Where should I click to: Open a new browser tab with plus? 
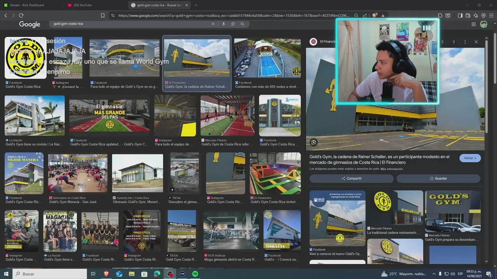[196, 5]
